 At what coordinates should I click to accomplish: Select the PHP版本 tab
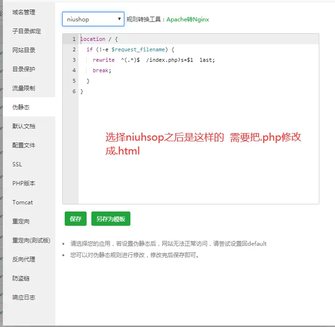[24, 183]
